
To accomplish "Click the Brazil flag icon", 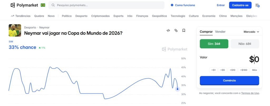I will tap(43, 5).
